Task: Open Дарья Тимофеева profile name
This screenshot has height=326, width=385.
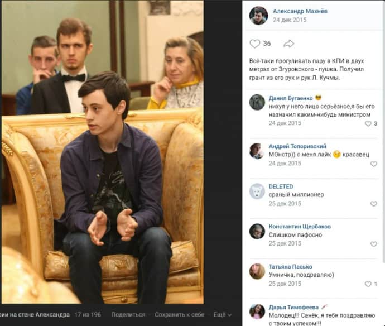Action: coord(293,307)
